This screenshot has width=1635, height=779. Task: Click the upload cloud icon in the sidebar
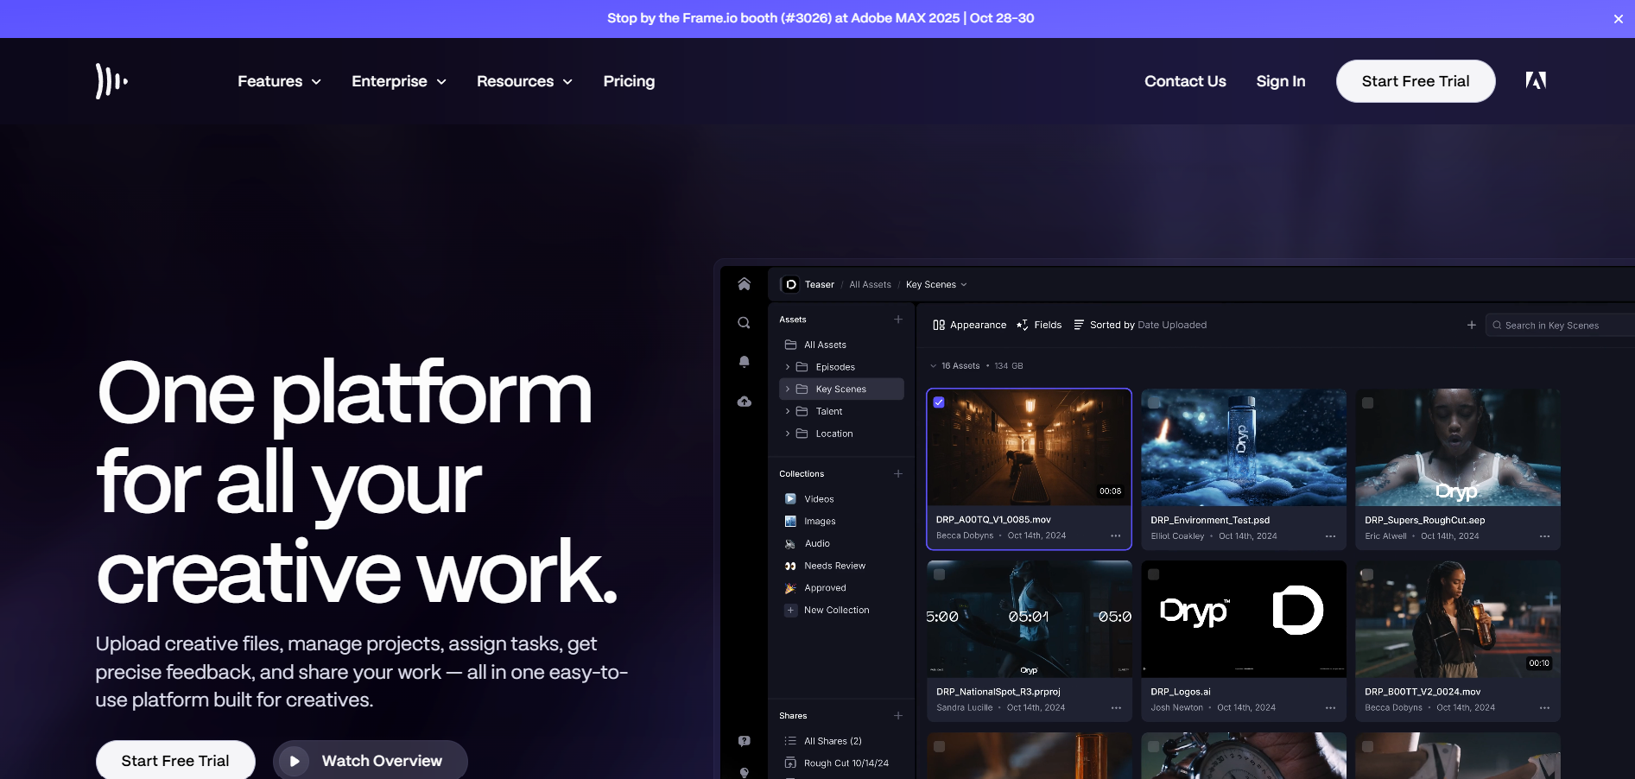[744, 401]
